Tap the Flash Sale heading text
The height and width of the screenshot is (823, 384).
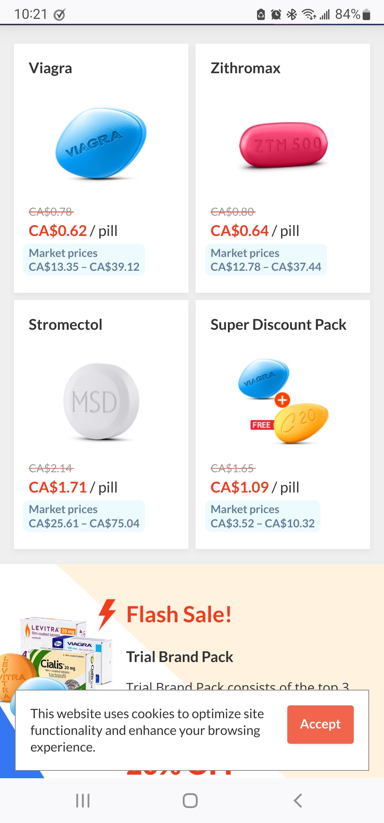click(x=179, y=615)
